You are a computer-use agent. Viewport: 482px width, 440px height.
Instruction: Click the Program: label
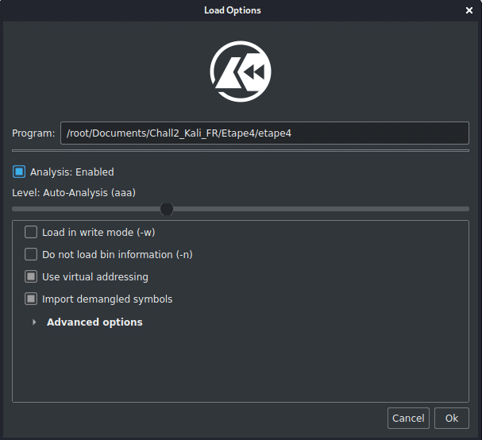click(x=33, y=133)
